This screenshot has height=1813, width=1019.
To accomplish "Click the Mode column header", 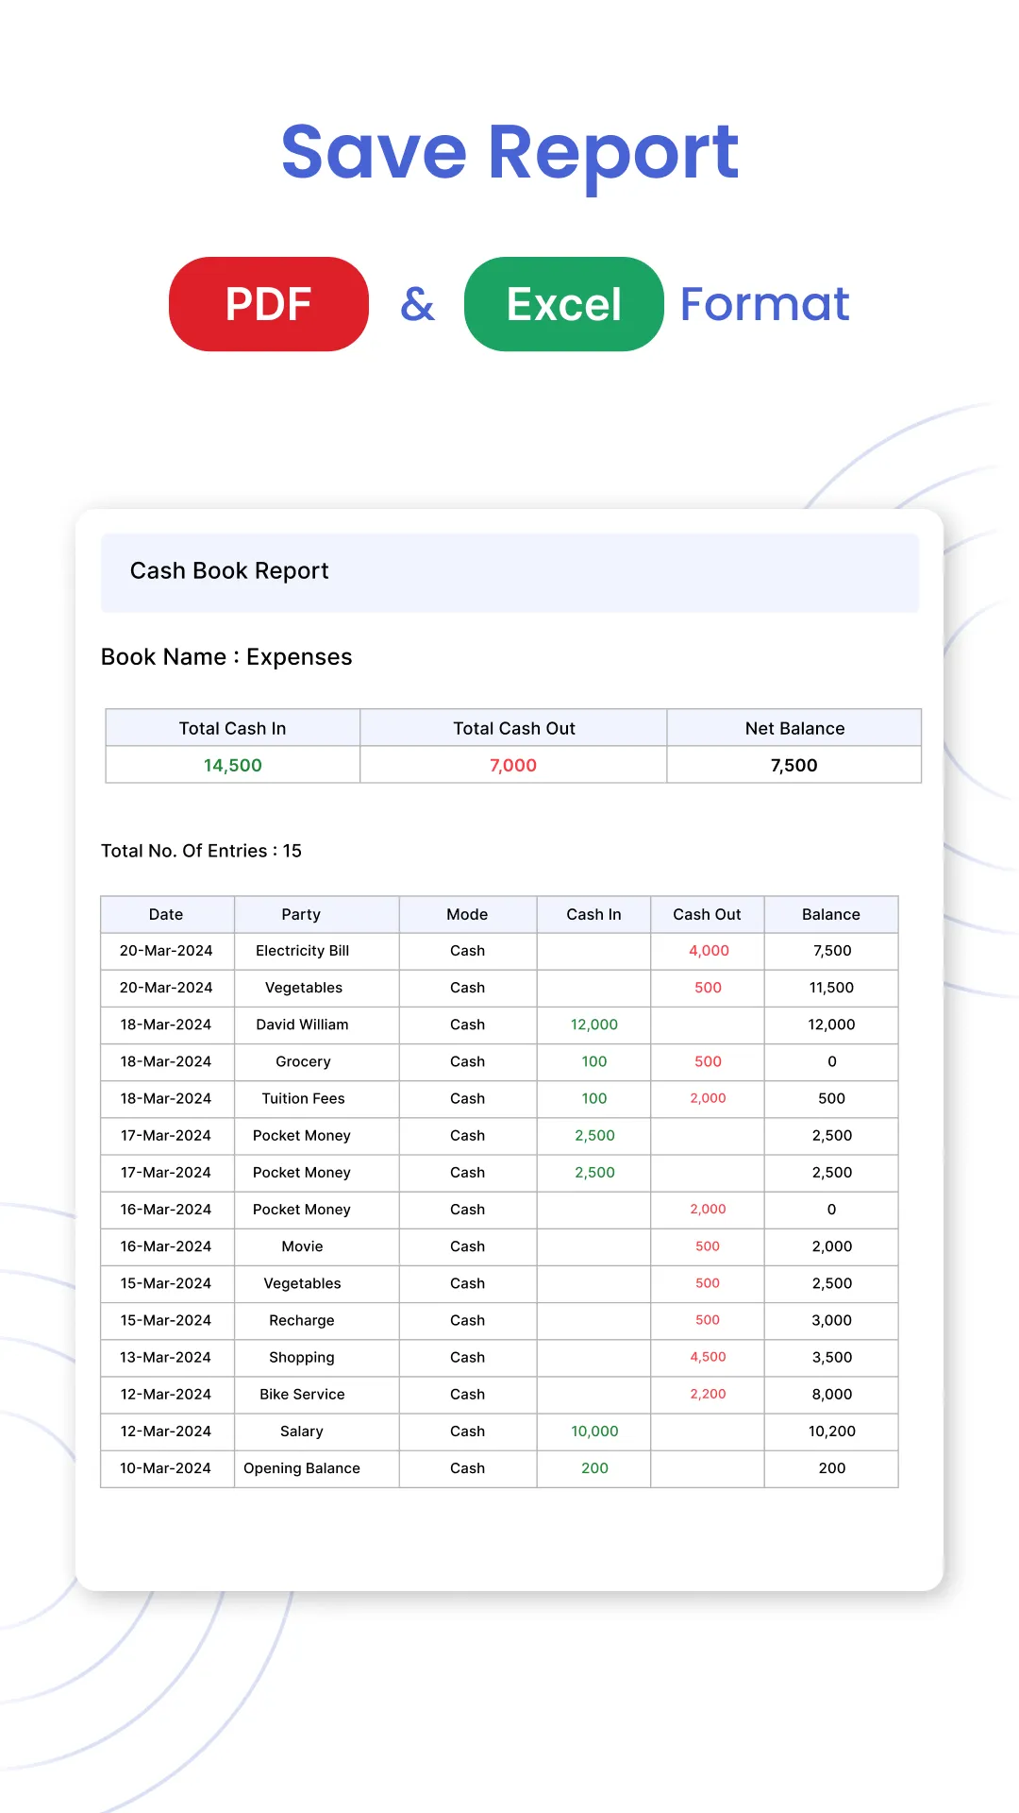I will click(x=468, y=914).
